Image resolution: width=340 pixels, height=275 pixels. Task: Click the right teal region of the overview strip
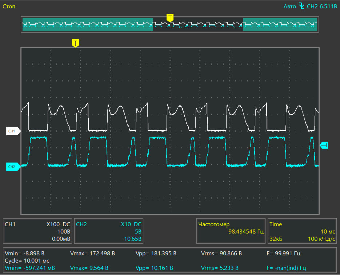tap(280, 24)
